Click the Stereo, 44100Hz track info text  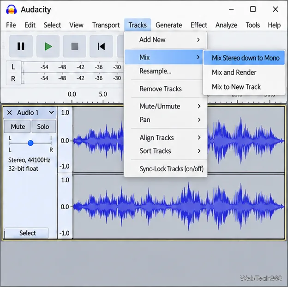click(29, 160)
